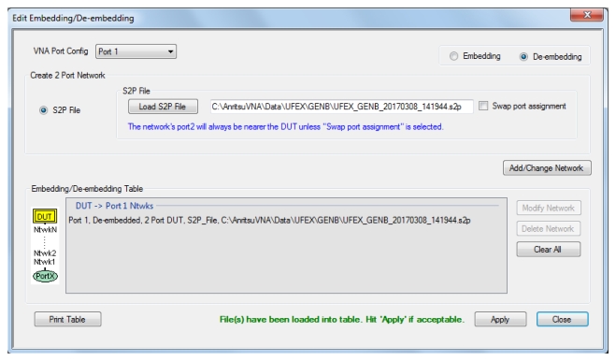Click Apply to confirm loaded files
This screenshot has width=616, height=361.
point(500,319)
